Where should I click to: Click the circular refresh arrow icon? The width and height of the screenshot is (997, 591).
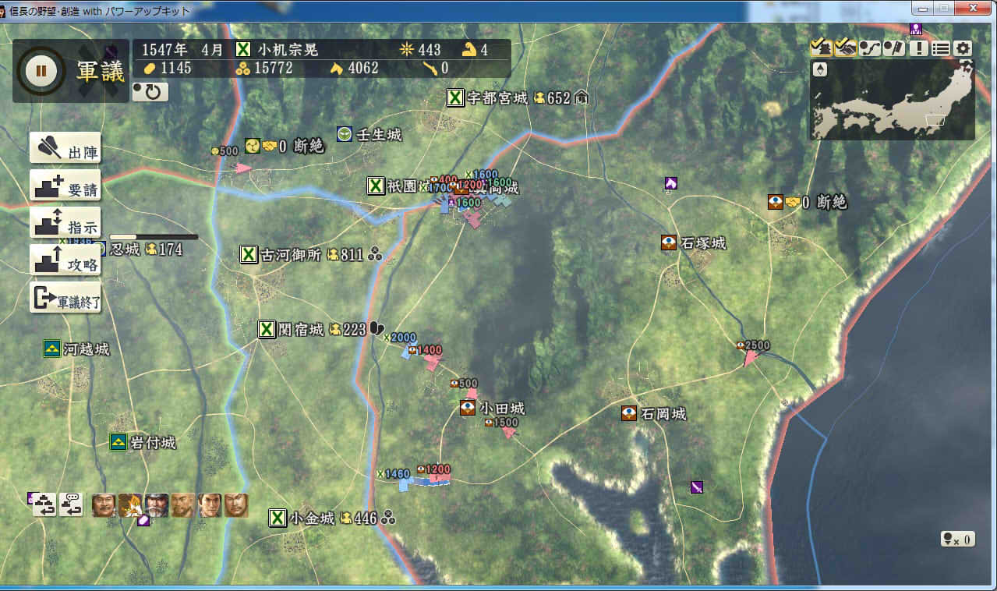click(x=150, y=92)
